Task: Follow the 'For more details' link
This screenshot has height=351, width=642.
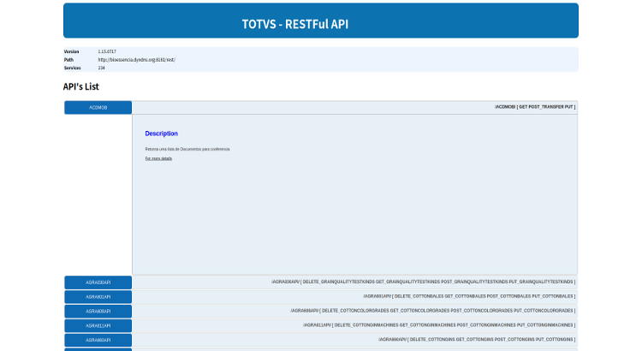Action: click(x=158, y=158)
